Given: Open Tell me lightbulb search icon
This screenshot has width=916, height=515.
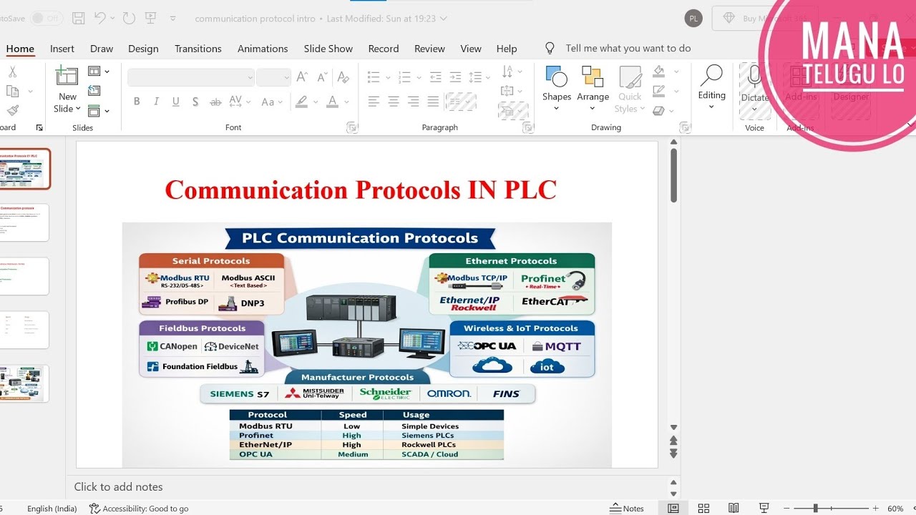Looking at the screenshot, I should (550, 48).
